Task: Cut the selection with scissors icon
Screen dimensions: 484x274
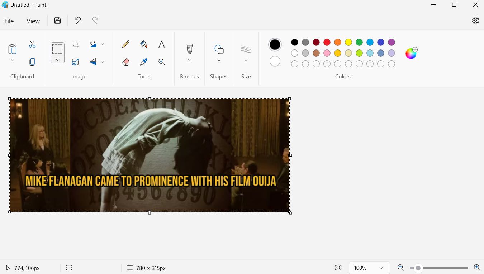Action: [32, 44]
